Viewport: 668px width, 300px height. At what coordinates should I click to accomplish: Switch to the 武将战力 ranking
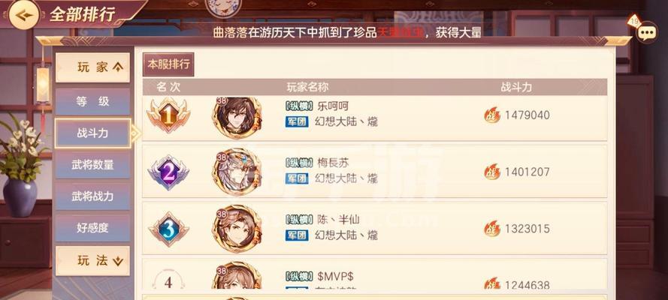pyautogui.click(x=92, y=196)
